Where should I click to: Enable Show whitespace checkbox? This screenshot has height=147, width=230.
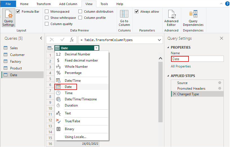[47, 17]
